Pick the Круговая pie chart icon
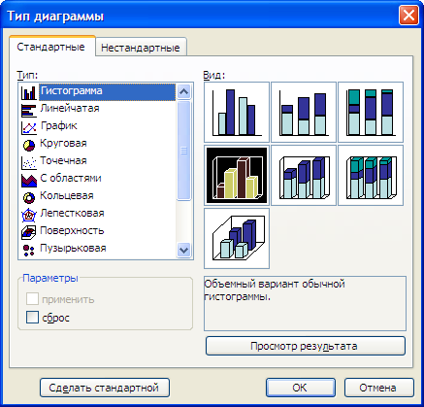424x407 pixels. tap(29, 145)
